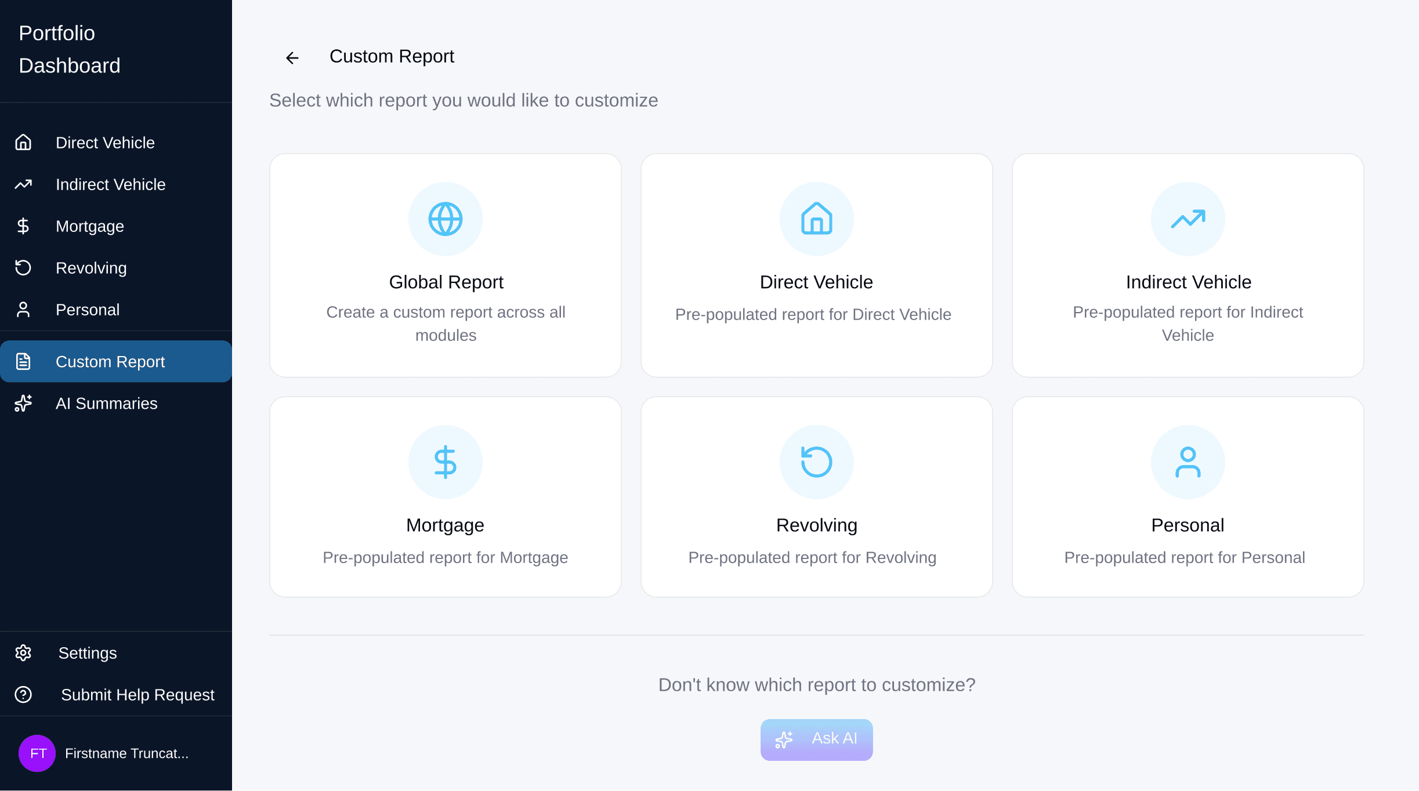The height and width of the screenshot is (791, 1419).
Task: Select the highlighted Custom Report sidebar item
Action: pos(110,362)
